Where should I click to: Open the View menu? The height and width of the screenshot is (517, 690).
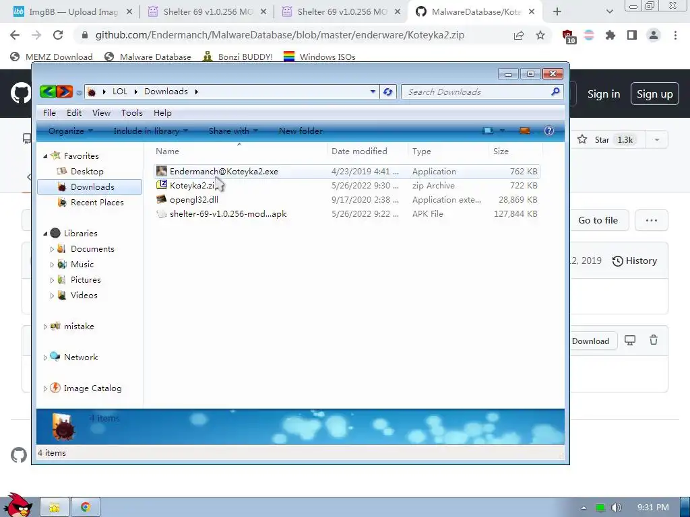click(101, 113)
